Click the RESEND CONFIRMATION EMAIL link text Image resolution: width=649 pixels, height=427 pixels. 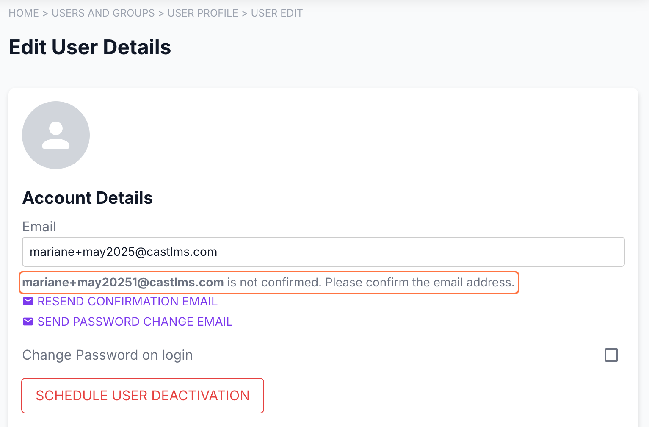[x=127, y=301]
